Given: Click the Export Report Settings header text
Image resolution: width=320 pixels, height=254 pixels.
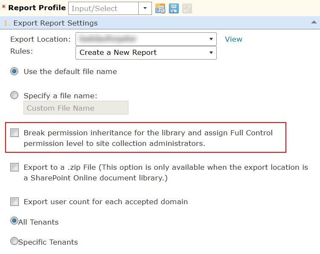Looking at the screenshot, I should pyautogui.click(x=55, y=23).
